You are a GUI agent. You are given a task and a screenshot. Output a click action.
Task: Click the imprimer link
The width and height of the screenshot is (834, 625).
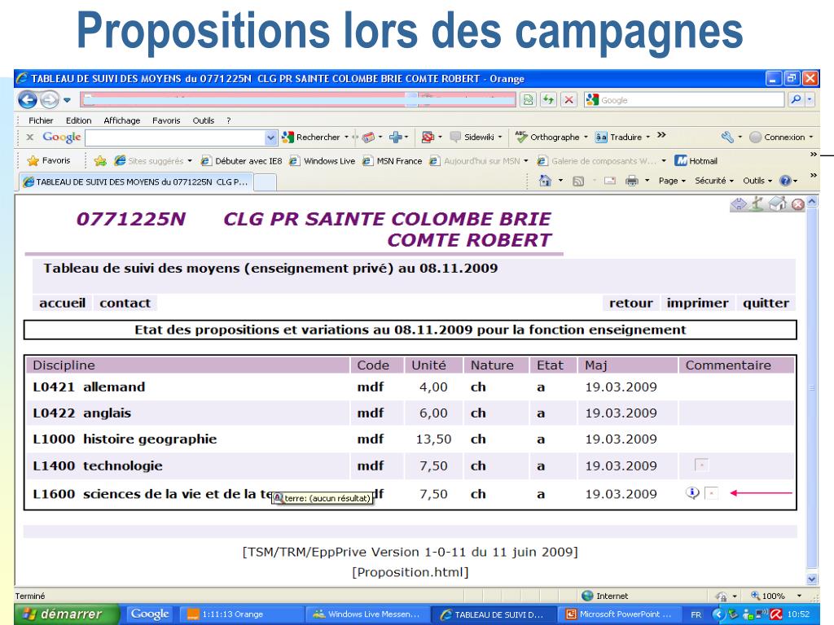coord(697,303)
